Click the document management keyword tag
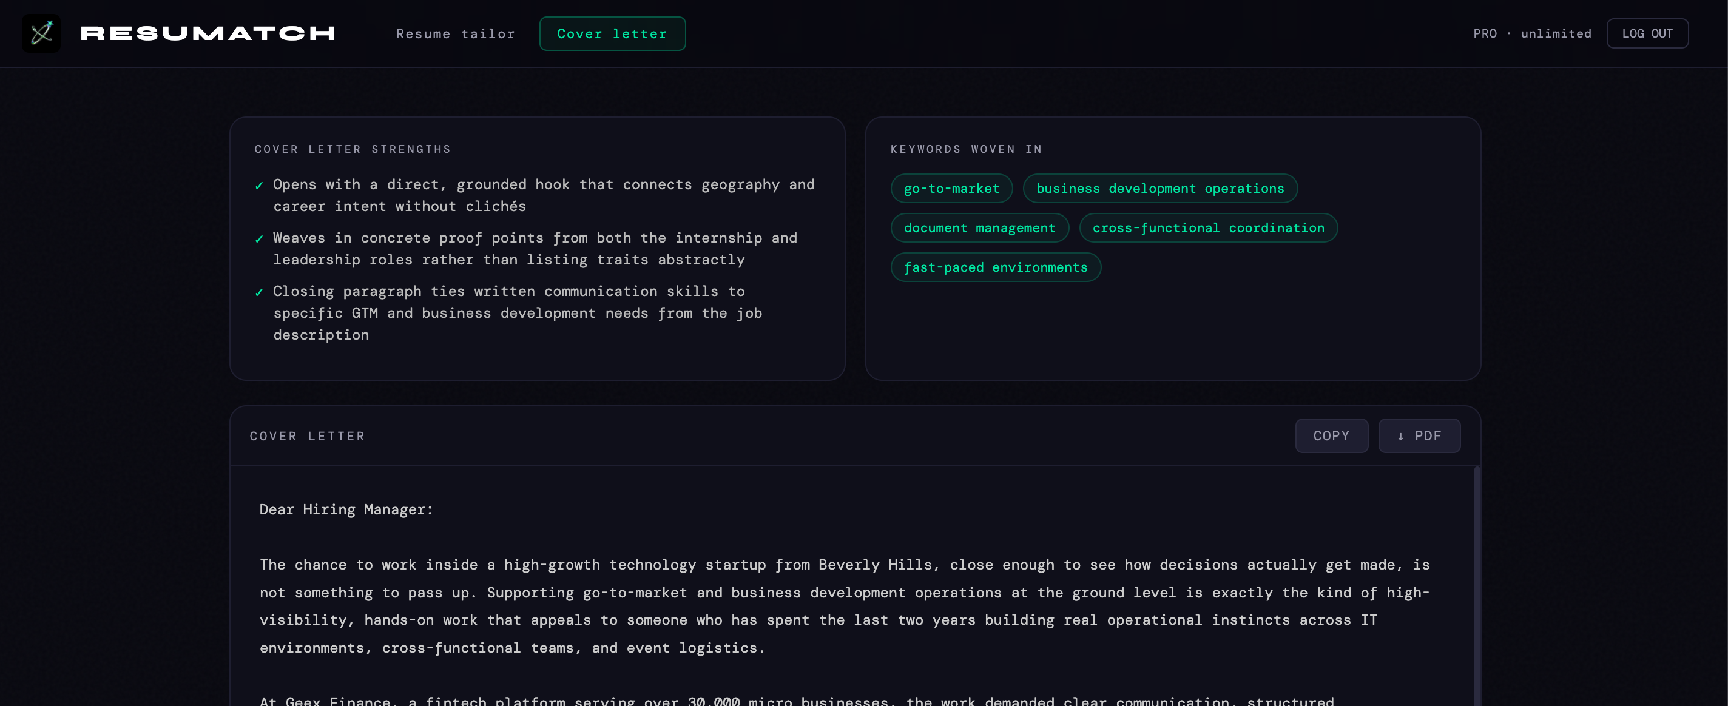Screen dimensions: 1728x706 979,228
